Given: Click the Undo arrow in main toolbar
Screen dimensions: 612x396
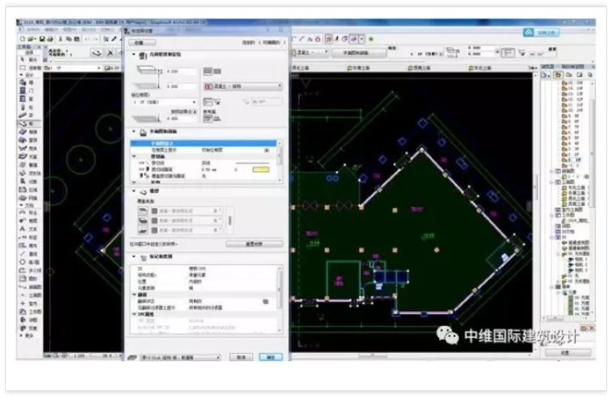Looking at the screenshot, I should tap(87, 39).
